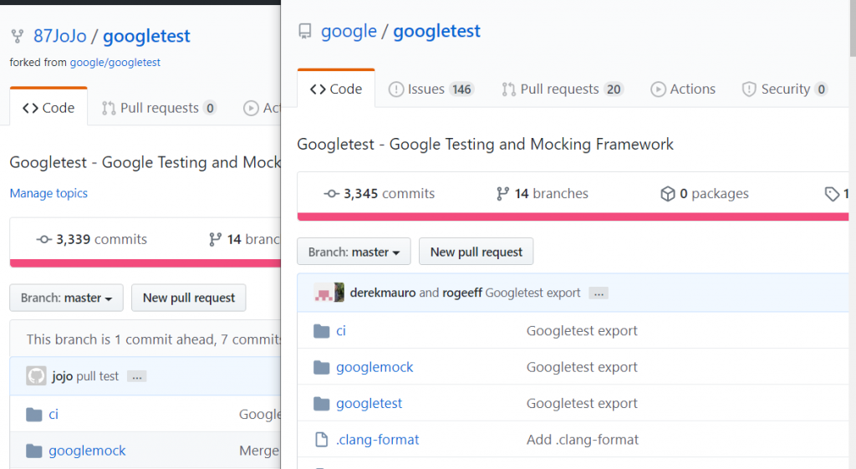This screenshot has width=856, height=469.
Task: Open Pull requests tab showing 20
Action: 562,89
